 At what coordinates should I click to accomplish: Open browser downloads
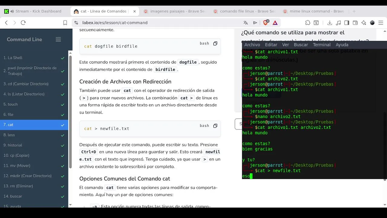click(330, 23)
